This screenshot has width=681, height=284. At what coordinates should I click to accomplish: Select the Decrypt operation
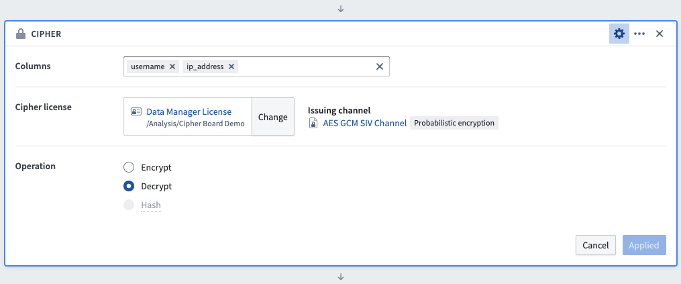(x=129, y=186)
